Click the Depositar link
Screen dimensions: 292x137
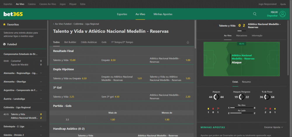pos(272,16)
